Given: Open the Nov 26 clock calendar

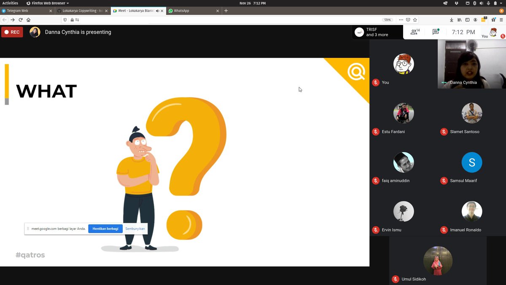Looking at the screenshot, I should pos(253,3).
